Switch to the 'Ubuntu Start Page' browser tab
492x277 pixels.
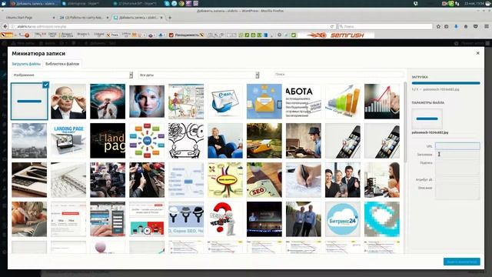point(29,18)
